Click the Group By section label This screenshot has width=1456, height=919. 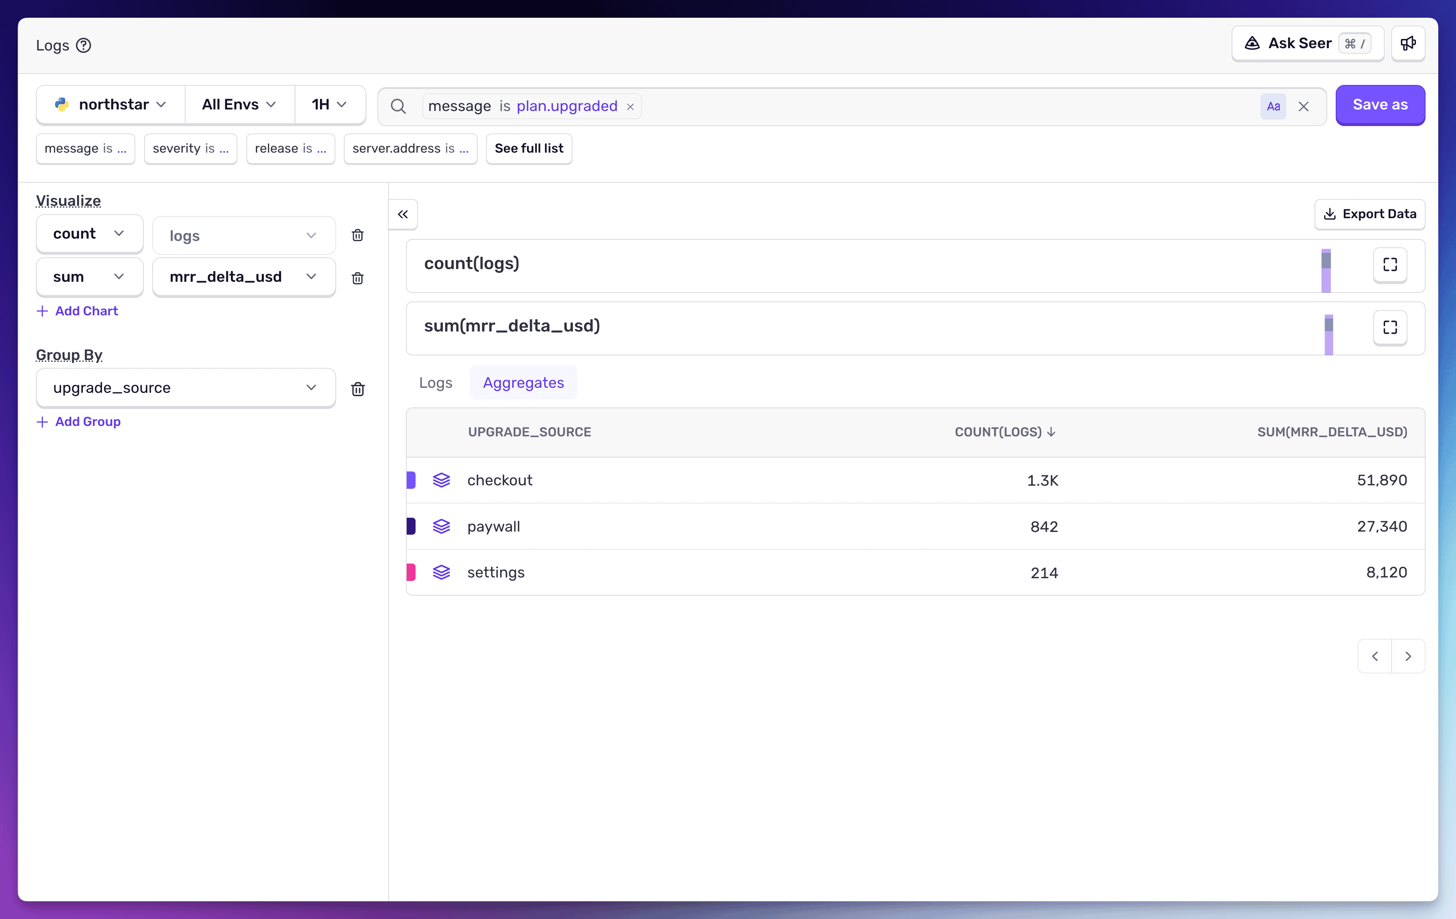[69, 355]
